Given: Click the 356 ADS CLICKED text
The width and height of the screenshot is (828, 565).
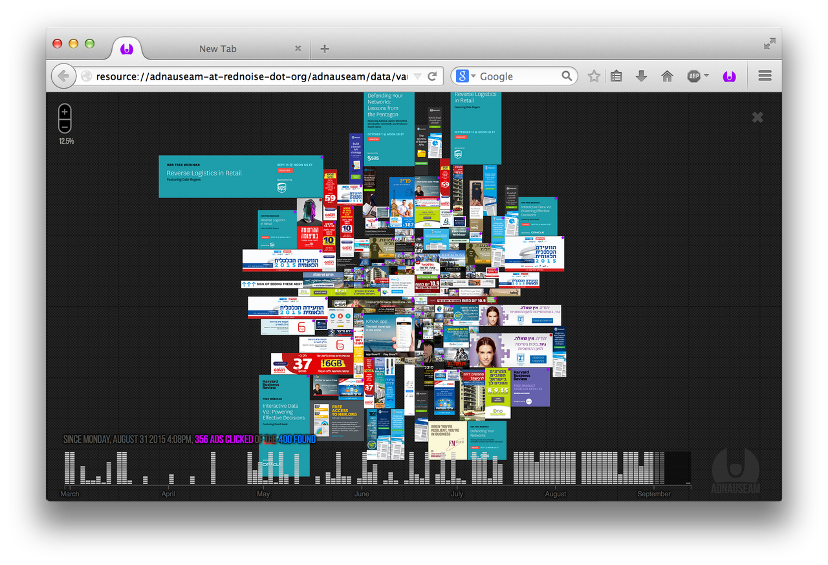Looking at the screenshot, I should click(224, 439).
